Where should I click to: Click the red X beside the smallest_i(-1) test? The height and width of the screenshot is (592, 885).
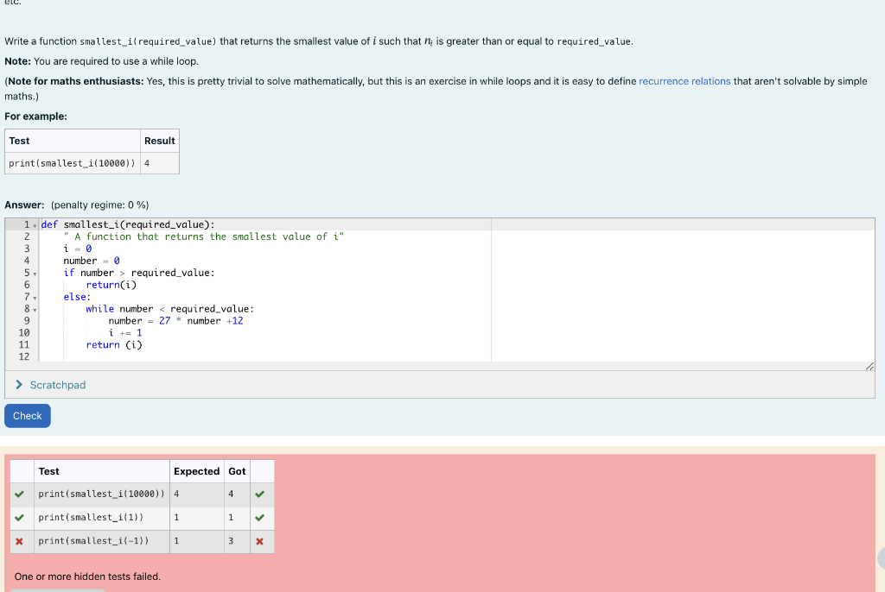click(22, 541)
